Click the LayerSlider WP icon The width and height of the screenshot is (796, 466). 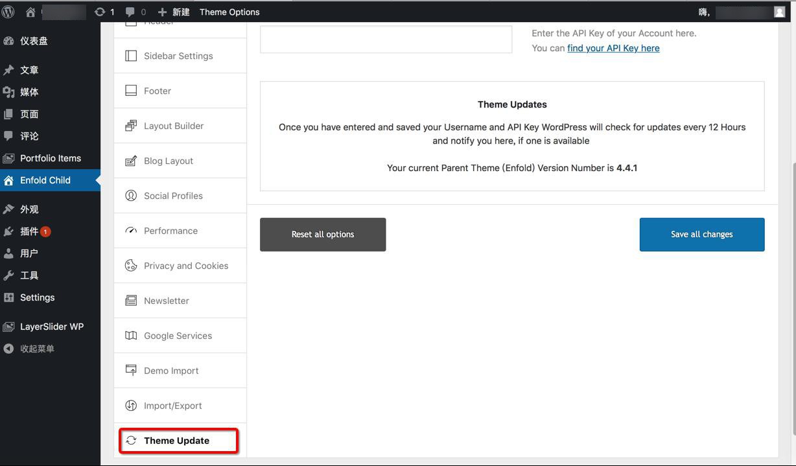click(x=8, y=327)
